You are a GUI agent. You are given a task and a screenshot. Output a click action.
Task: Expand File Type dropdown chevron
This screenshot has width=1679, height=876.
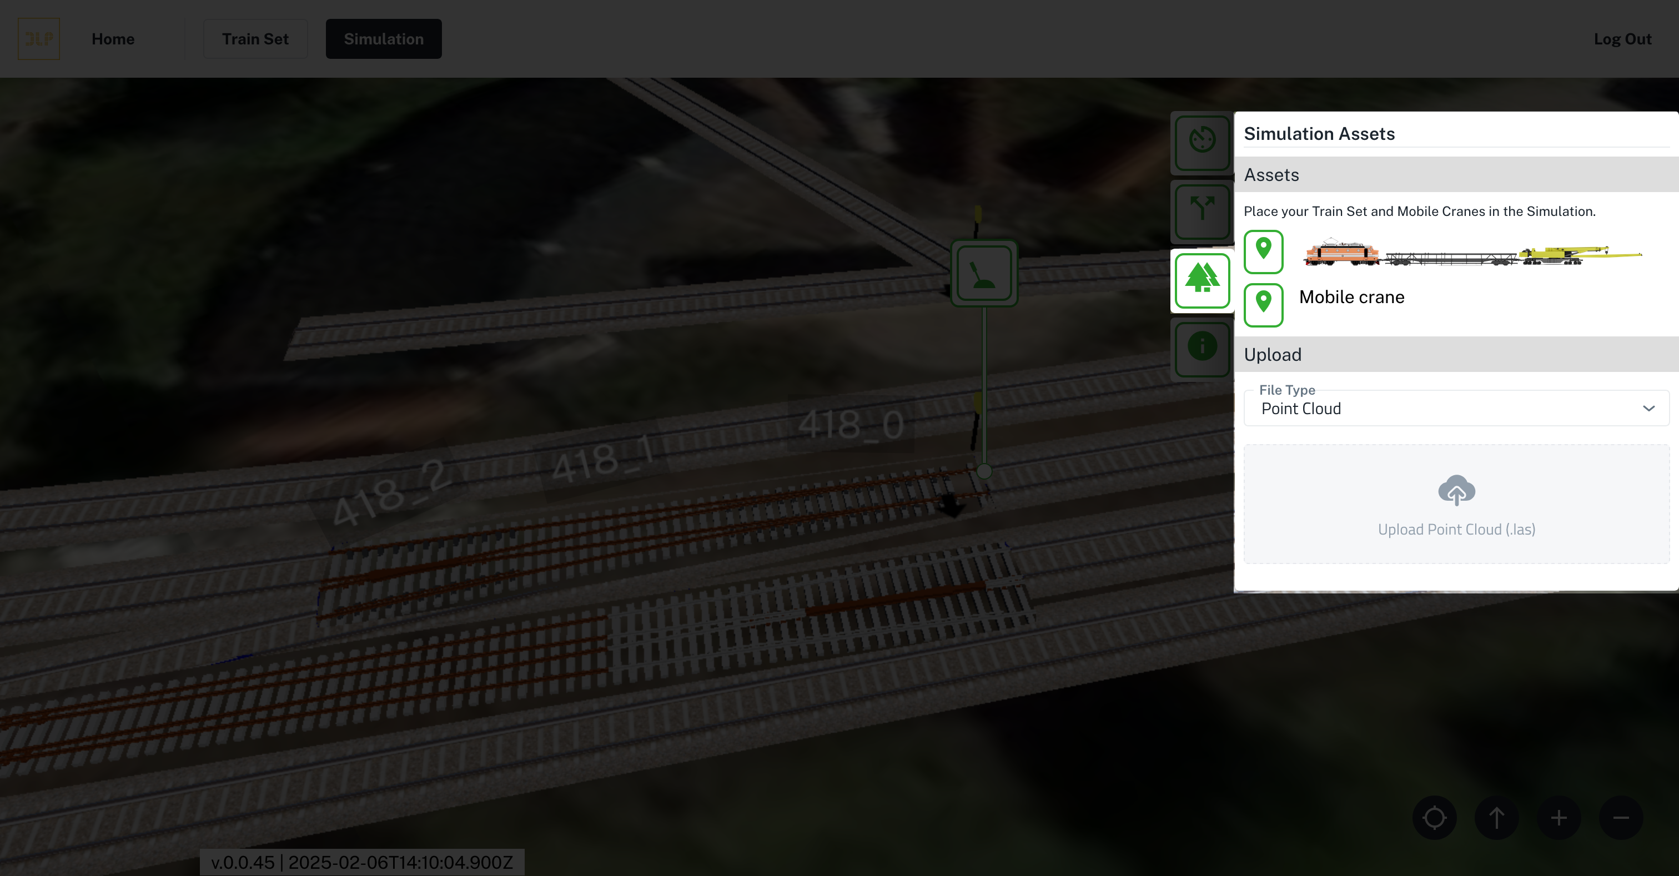(x=1648, y=409)
